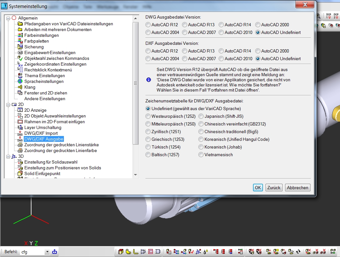Select AutoCAD 2004 for DXF output version
This screenshot has width=340, height=257.
[x=162, y=59]
